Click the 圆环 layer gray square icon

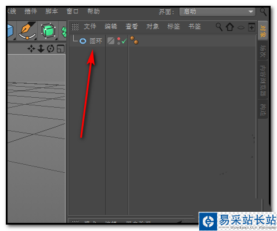[111, 41]
